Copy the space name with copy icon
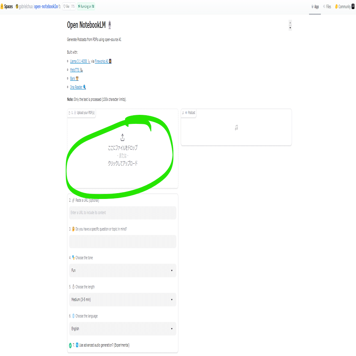 pyautogui.click(x=59, y=7)
